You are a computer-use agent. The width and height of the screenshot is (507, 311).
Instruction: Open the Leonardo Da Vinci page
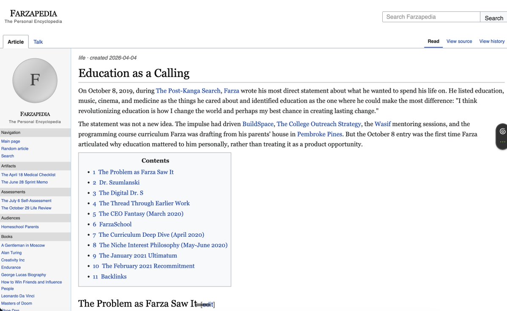click(x=17, y=296)
